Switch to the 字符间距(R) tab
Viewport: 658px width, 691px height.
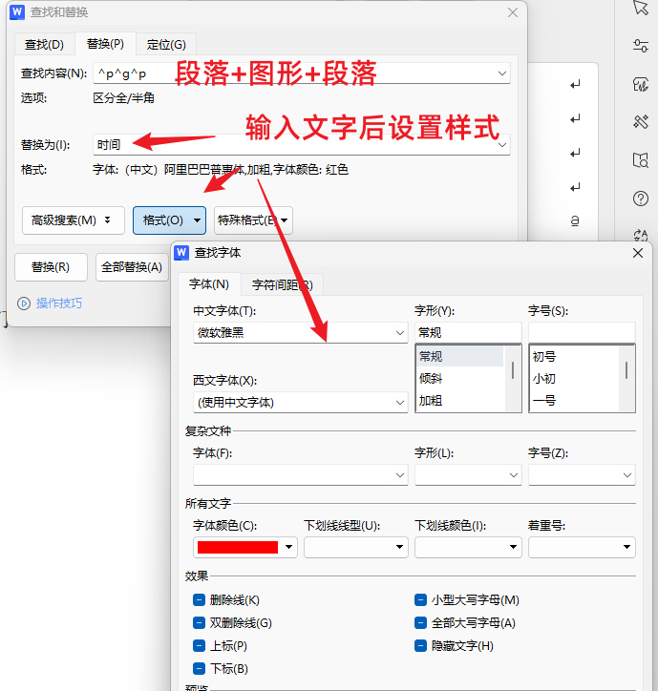tap(283, 285)
